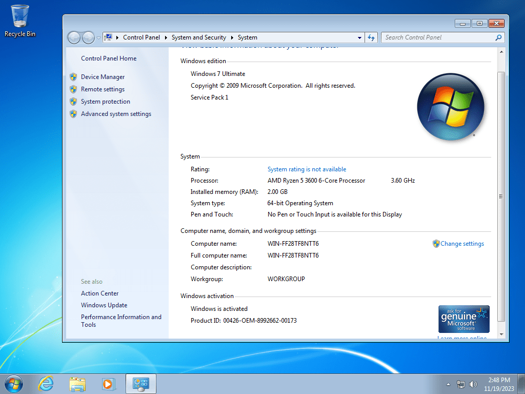Click computer name value WIN-FF28TF8NTT6

tap(293, 244)
